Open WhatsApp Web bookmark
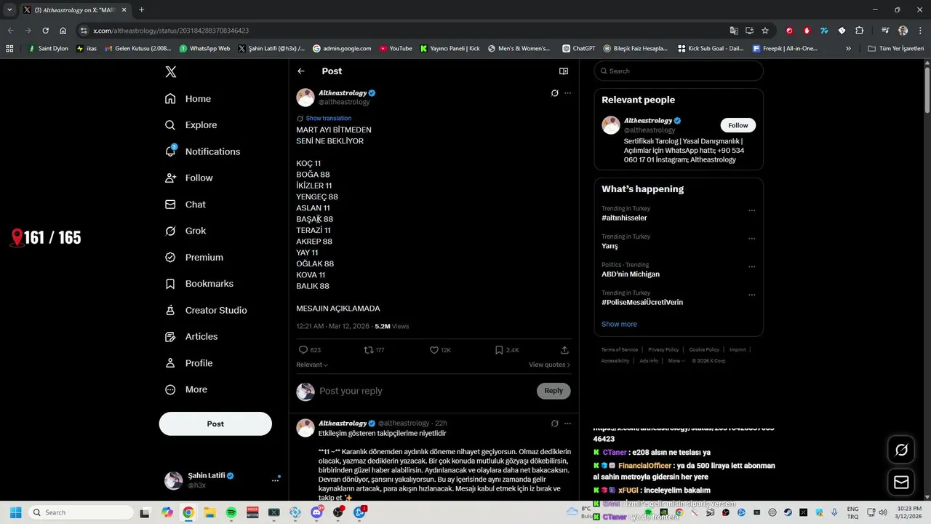 coord(204,49)
